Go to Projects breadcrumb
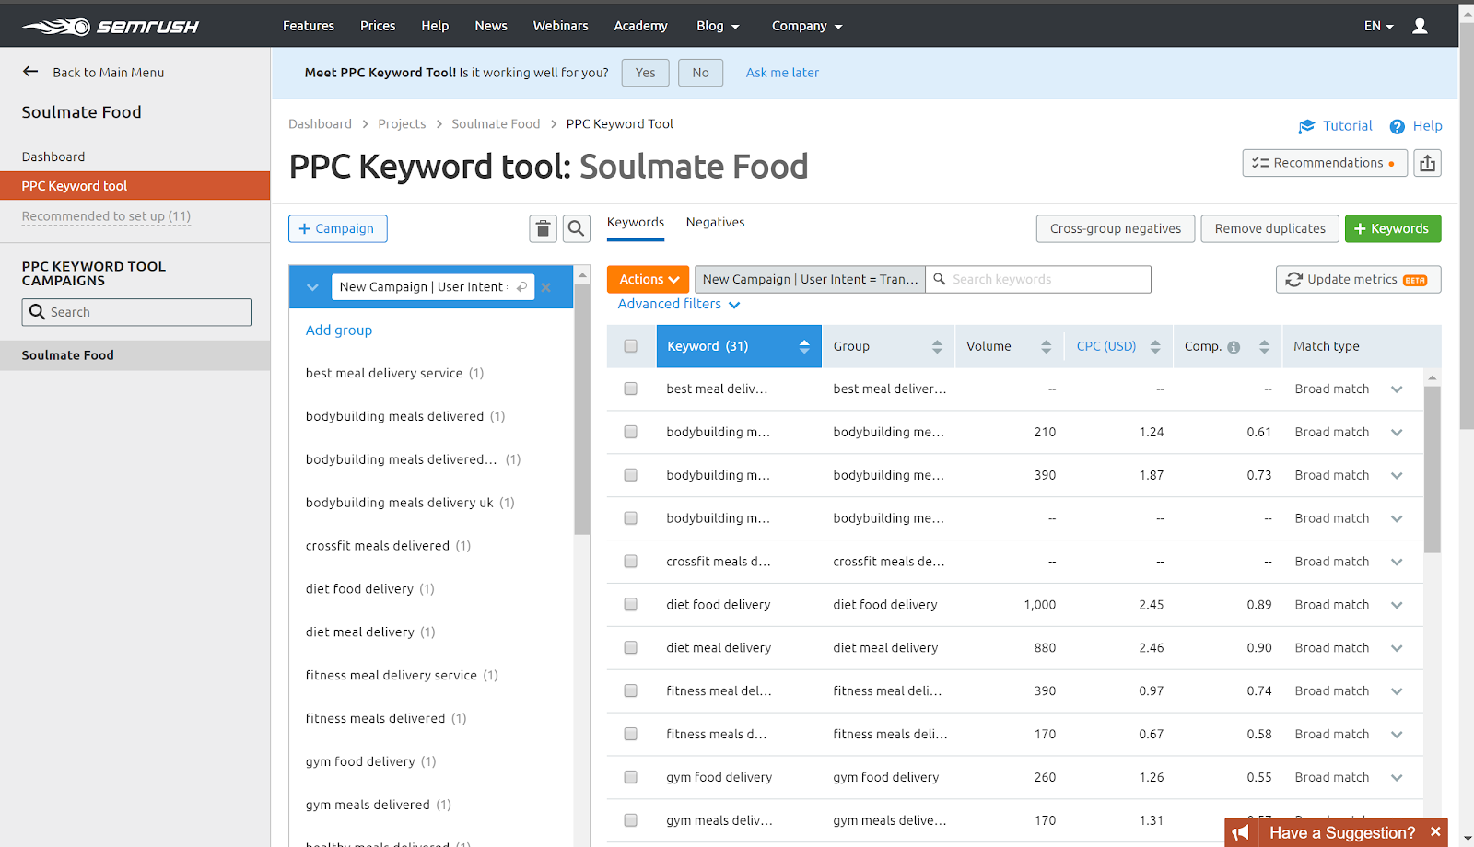 pos(402,124)
